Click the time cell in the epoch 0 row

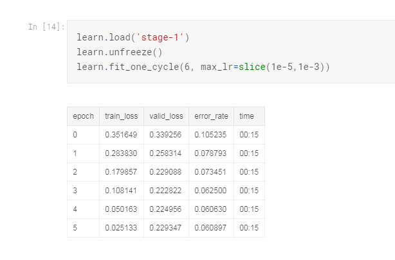[248, 135]
